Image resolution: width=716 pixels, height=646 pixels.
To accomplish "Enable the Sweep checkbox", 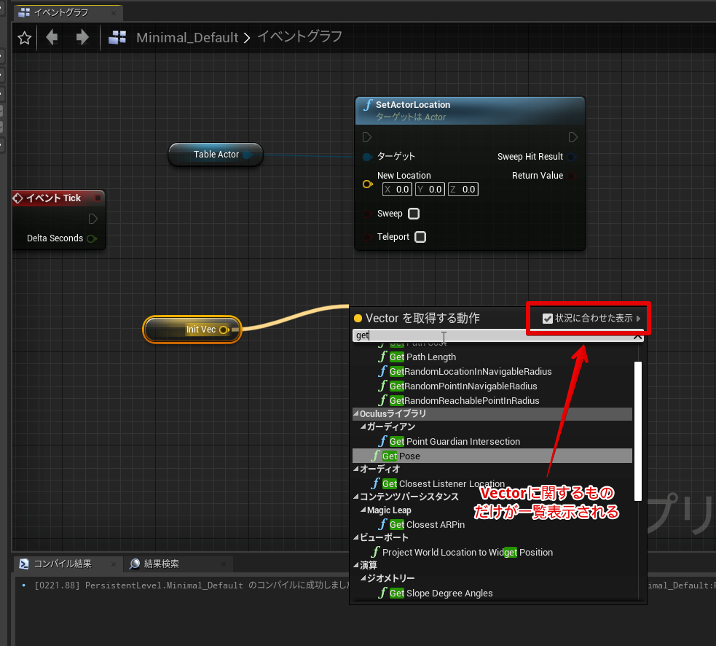I will click(x=414, y=214).
